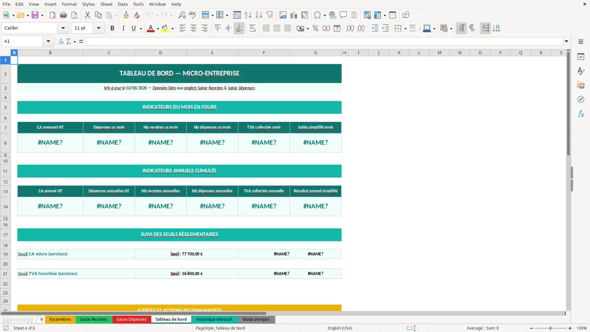Click the PageStyle_Tableau de bord status field
Viewport: 590px width, 332px height.
pyautogui.click(x=220, y=328)
